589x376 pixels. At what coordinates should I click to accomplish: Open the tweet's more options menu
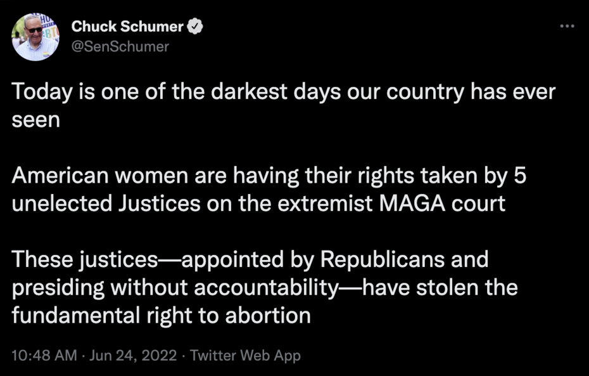point(567,27)
